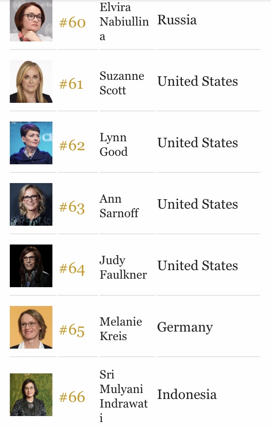The width and height of the screenshot is (271, 428).
Task: Click the name Suzanne Scott
Action: (122, 83)
